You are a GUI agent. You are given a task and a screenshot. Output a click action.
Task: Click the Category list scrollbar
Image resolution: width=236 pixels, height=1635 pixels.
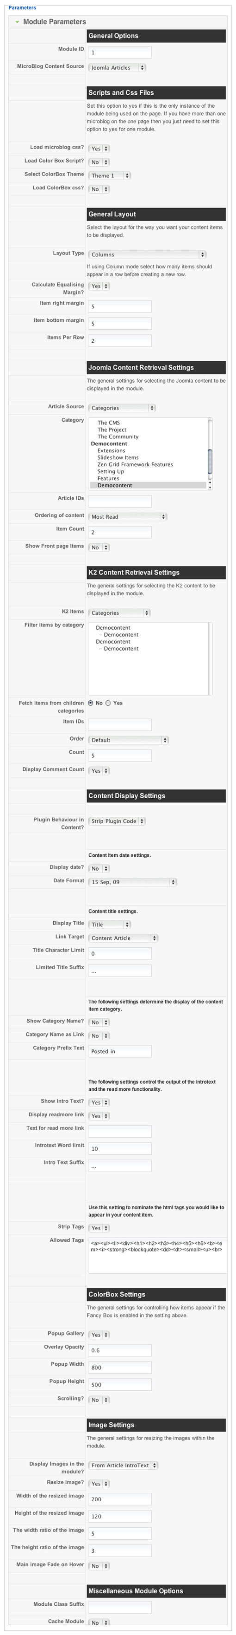pos(210,453)
